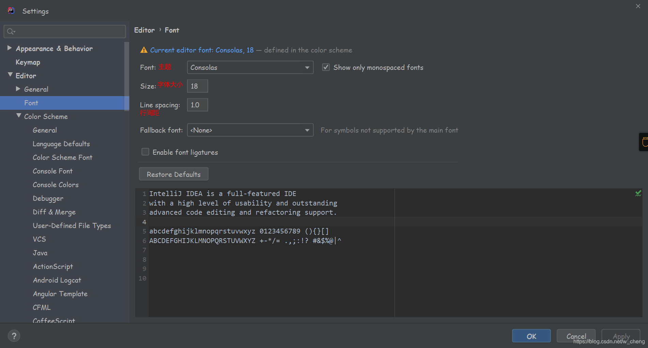
Task: Expand the Appearance & Behavior section
Action: tap(10, 48)
